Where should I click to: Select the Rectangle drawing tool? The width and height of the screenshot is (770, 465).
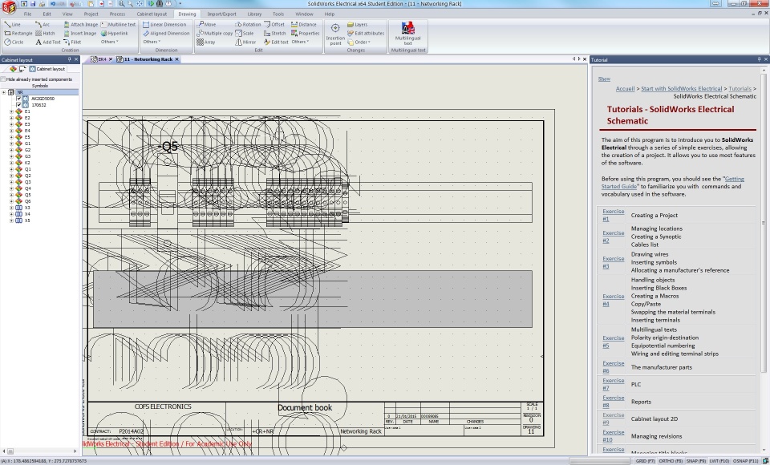coord(18,34)
